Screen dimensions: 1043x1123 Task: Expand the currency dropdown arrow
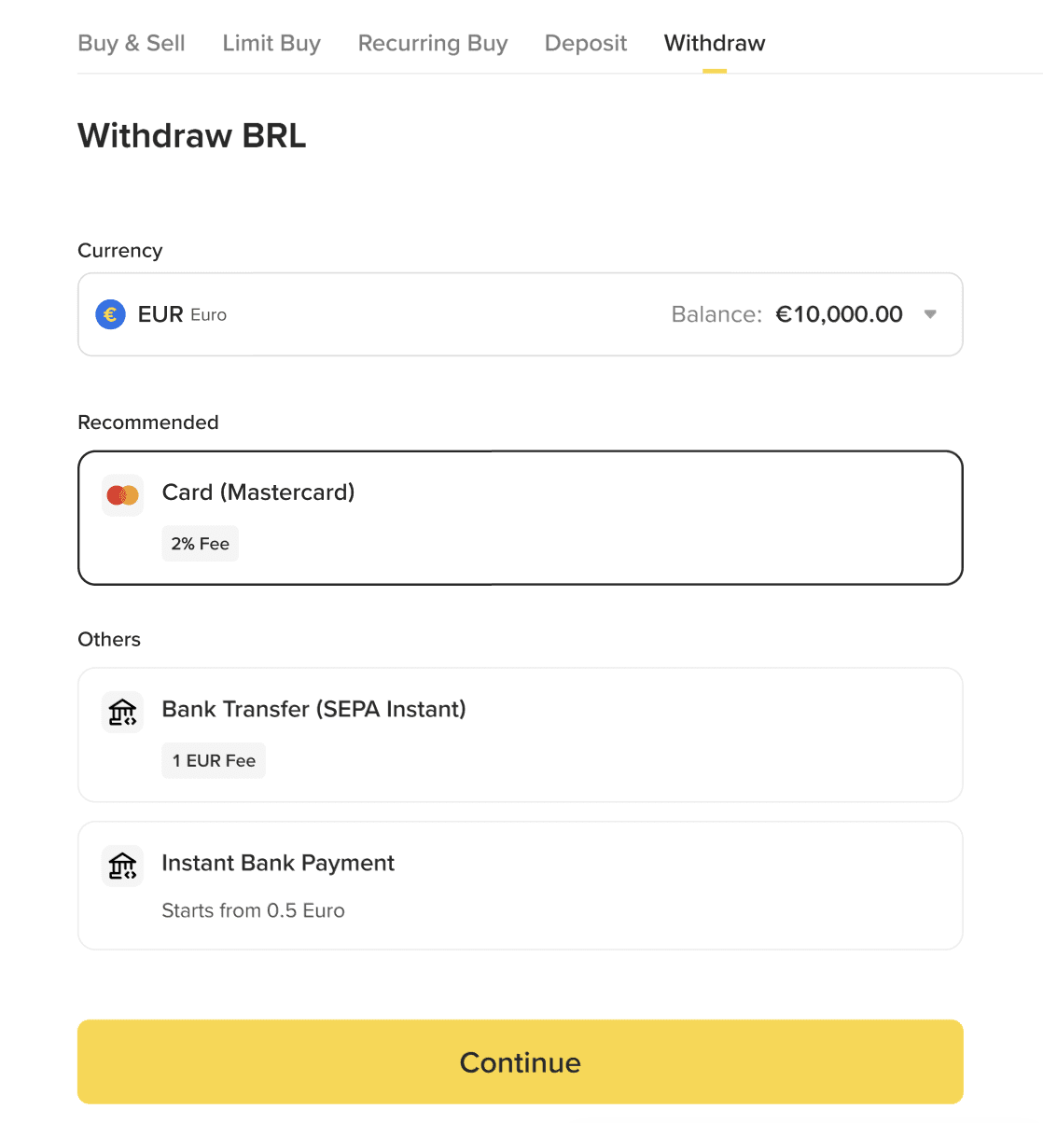pyautogui.click(x=930, y=314)
